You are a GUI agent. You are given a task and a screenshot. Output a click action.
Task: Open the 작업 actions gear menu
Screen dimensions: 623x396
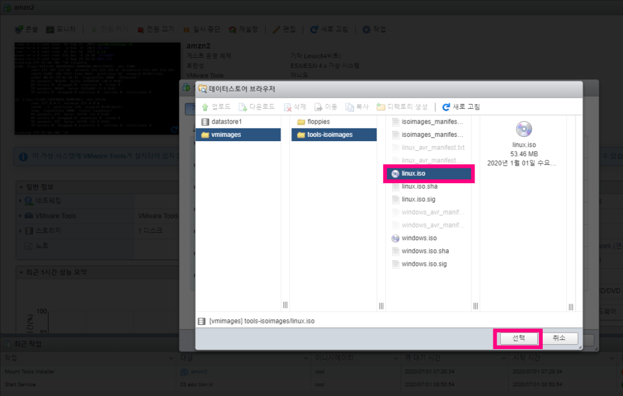pyautogui.click(x=374, y=29)
